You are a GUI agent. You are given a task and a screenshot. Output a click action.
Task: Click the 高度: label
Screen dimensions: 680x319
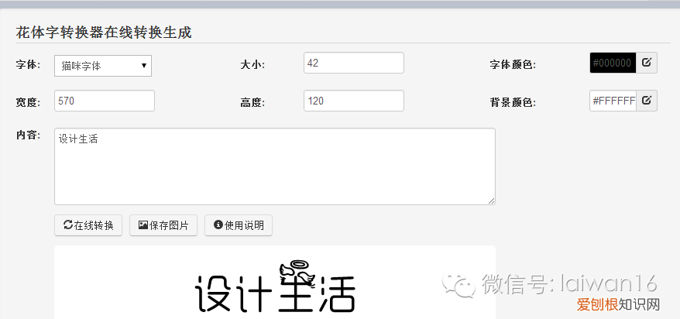(252, 103)
